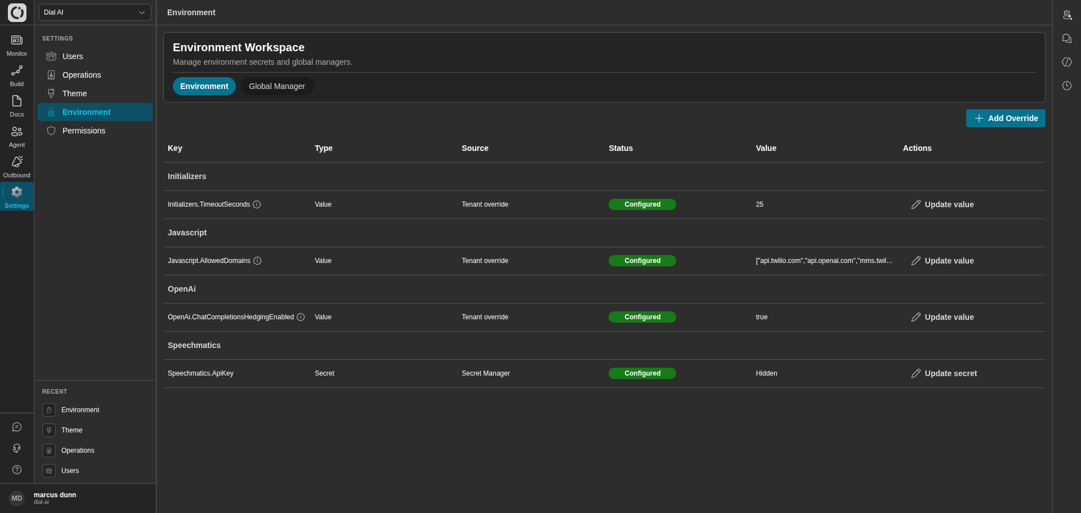The width and height of the screenshot is (1081, 513).
Task: Click the Key column header
Action: pos(175,148)
